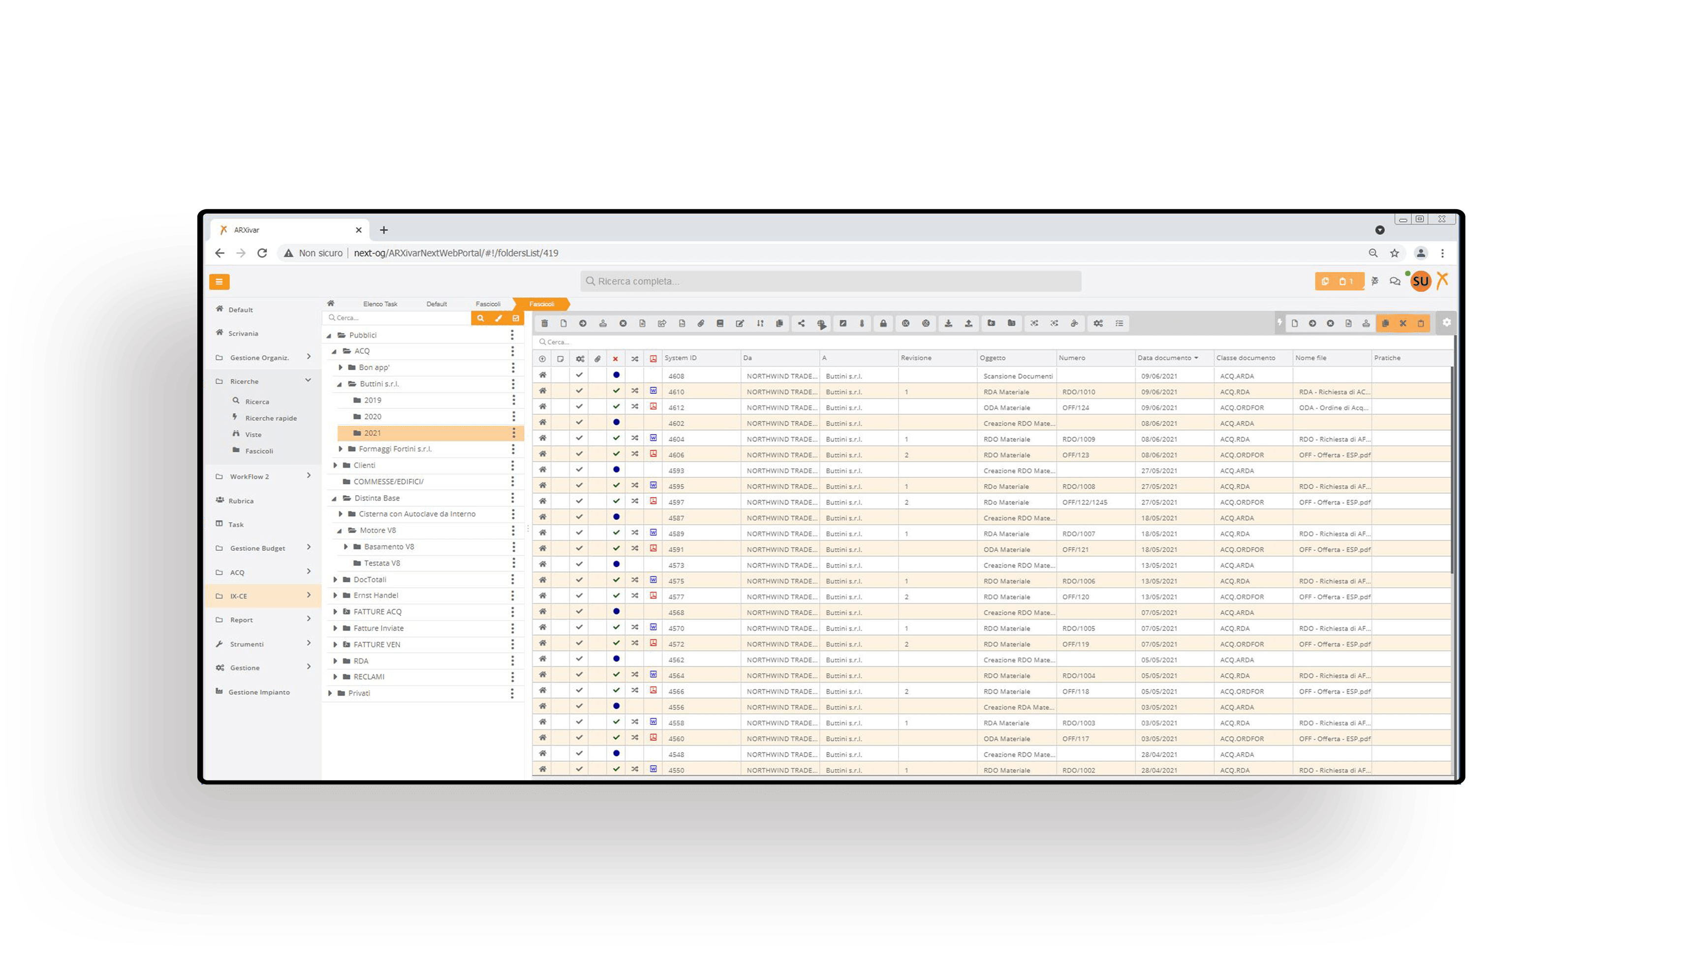Click the share icon in documents toolbar
This screenshot has width=1681, height=976.
click(x=801, y=323)
